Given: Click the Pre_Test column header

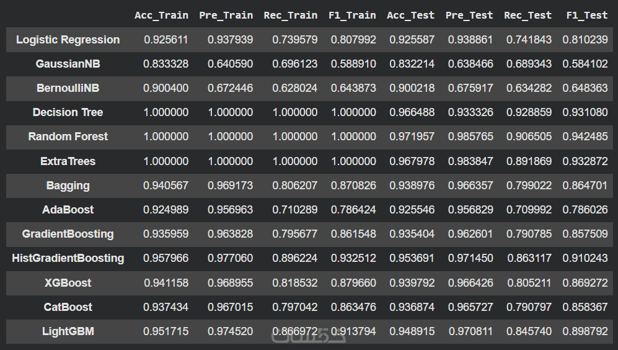Looking at the screenshot, I should 469,16.
